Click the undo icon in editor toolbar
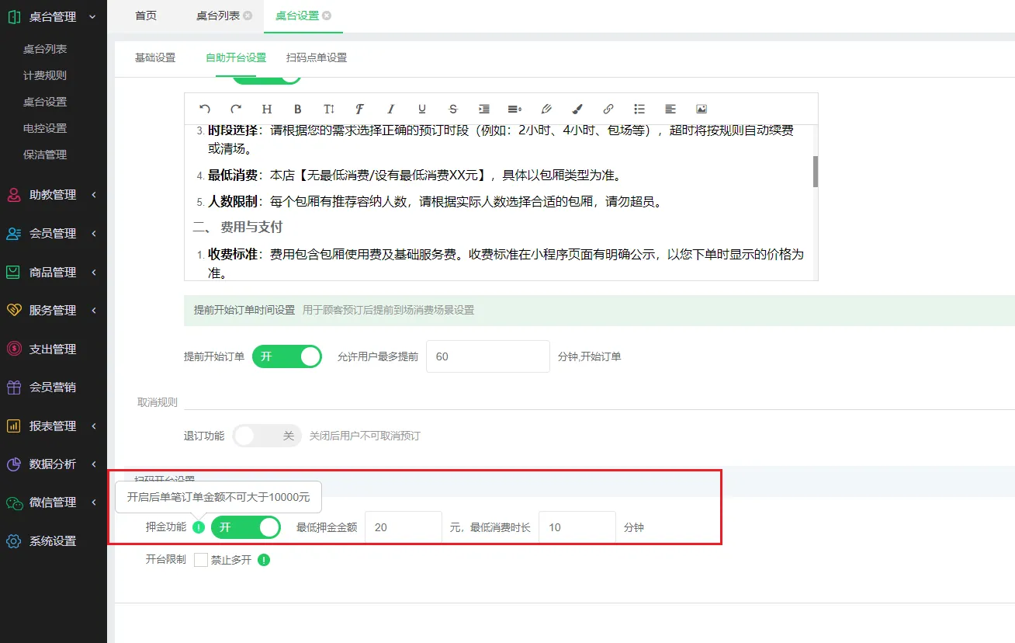This screenshot has height=643, width=1015. pos(205,109)
